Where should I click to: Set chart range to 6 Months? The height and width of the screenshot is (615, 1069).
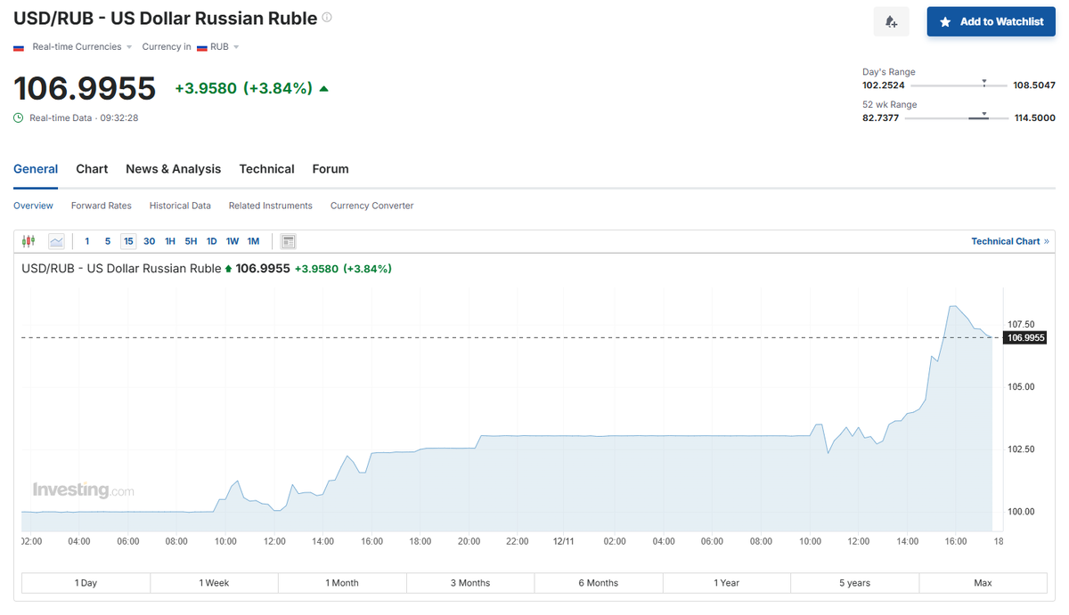coord(599,583)
